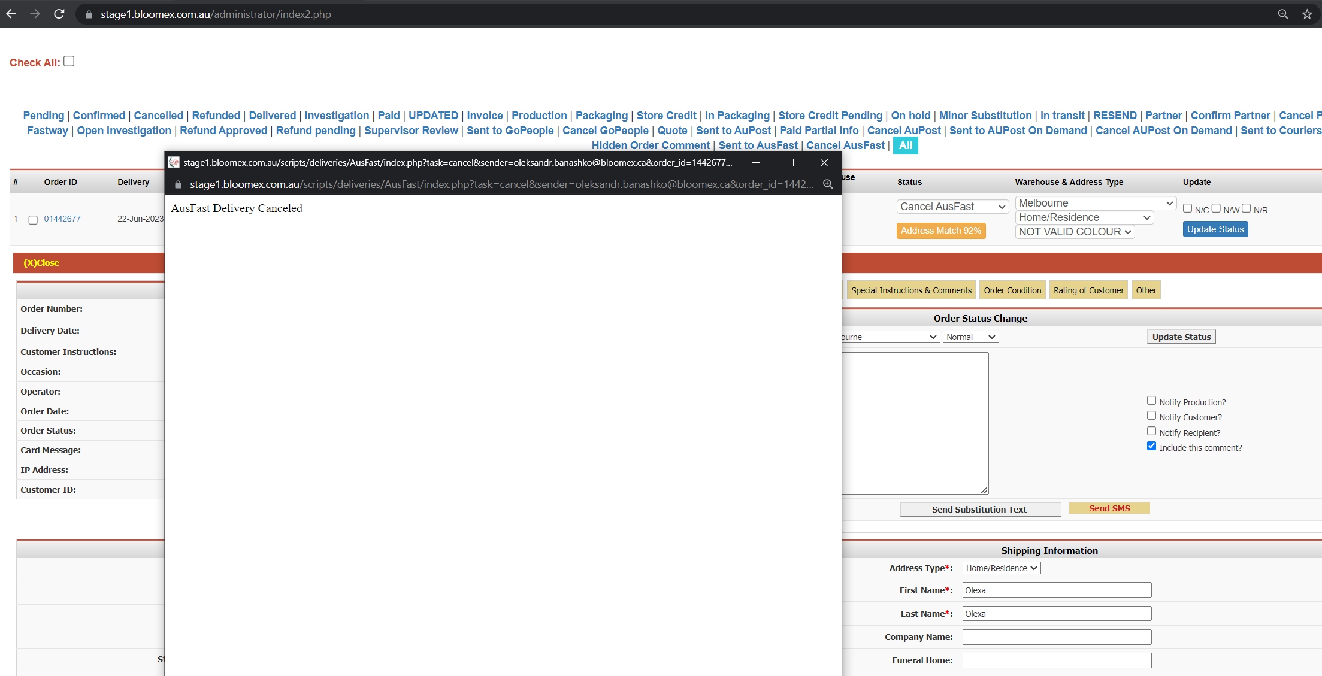The image size is (1322, 676).
Task: Uncheck Include this comment checkbox
Action: tap(1151, 446)
